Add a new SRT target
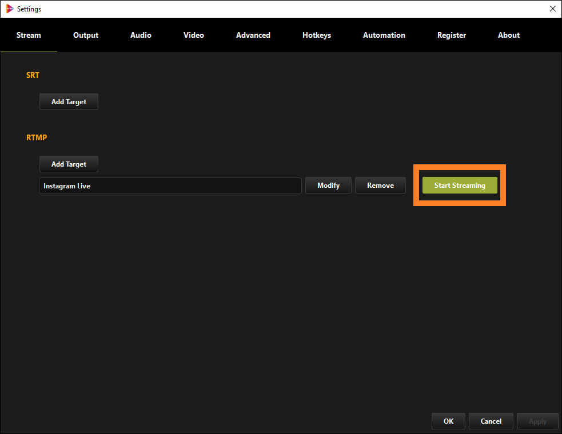The image size is (562, 434). click(69, 101)
